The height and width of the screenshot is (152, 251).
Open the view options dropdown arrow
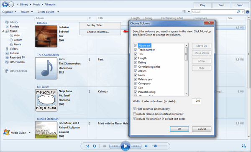(189, 12)
